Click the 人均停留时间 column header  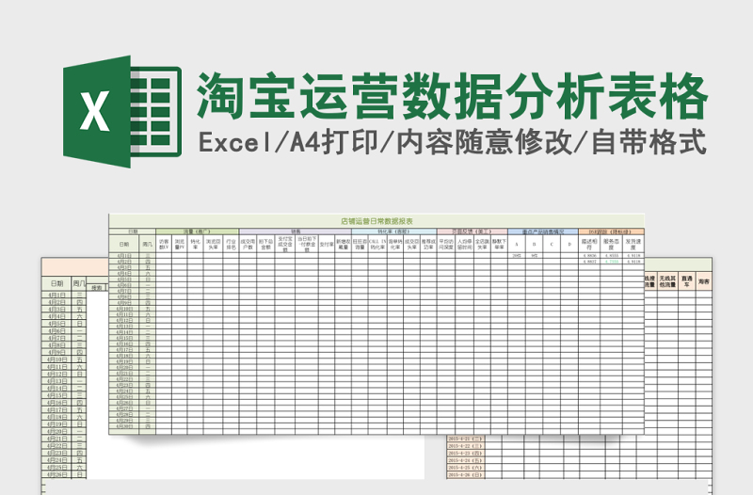464,244
